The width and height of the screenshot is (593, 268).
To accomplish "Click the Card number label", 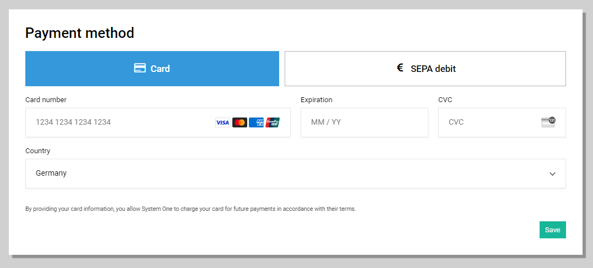I will pos(46,99).
